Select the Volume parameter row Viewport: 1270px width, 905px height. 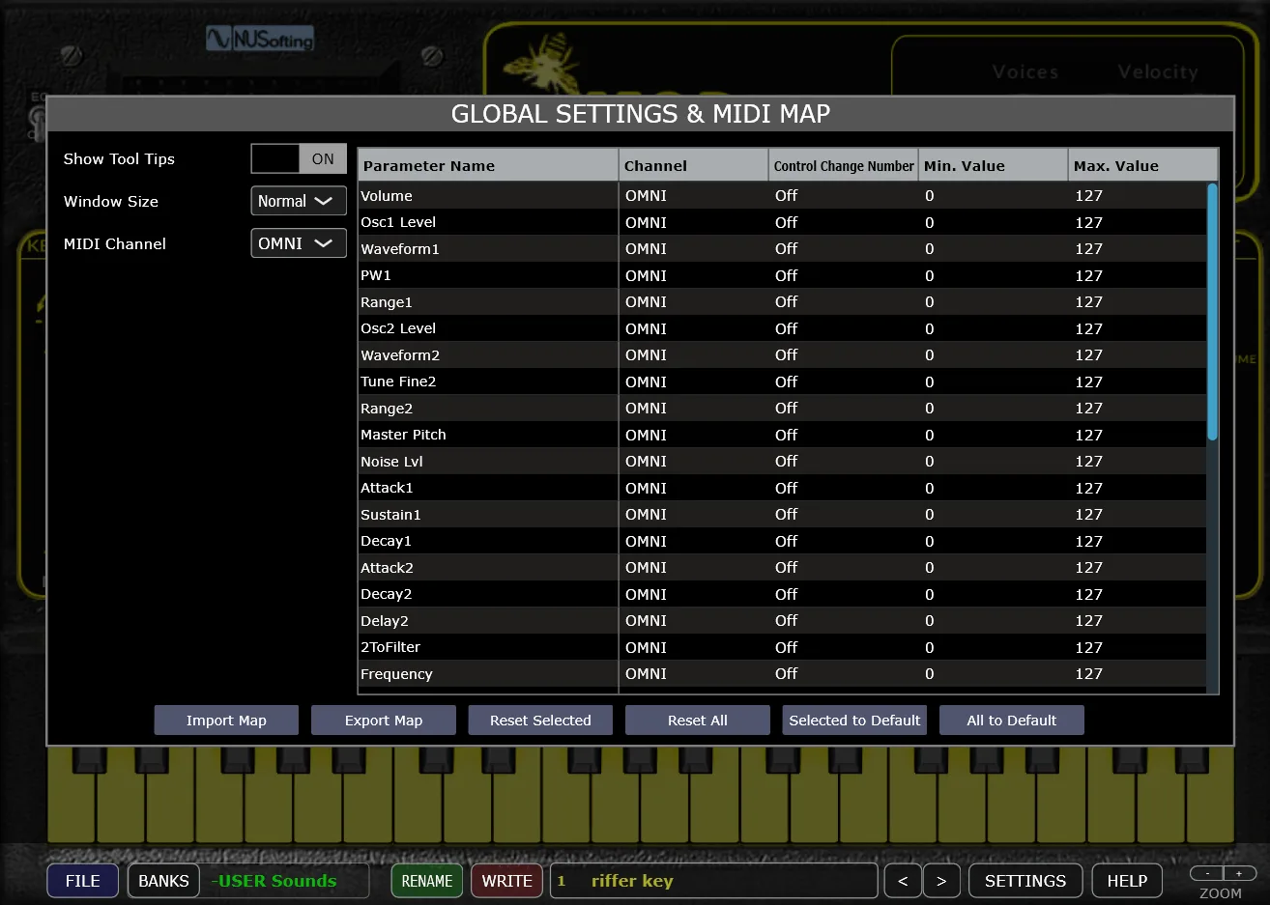(782, 196)
